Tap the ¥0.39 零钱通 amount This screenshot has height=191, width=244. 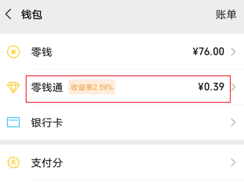(x=211, y=87)
